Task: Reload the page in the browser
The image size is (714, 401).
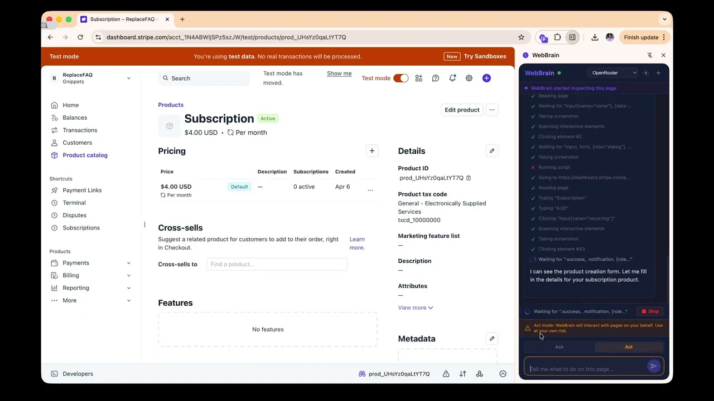Action: point(80,37)
